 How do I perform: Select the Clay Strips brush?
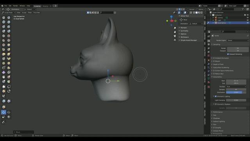click(9, 22)
